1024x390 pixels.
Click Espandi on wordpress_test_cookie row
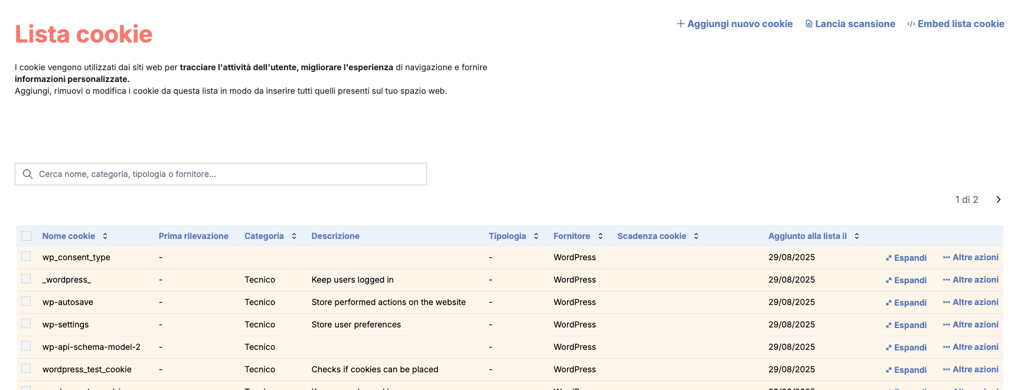[x=906, y=370]
